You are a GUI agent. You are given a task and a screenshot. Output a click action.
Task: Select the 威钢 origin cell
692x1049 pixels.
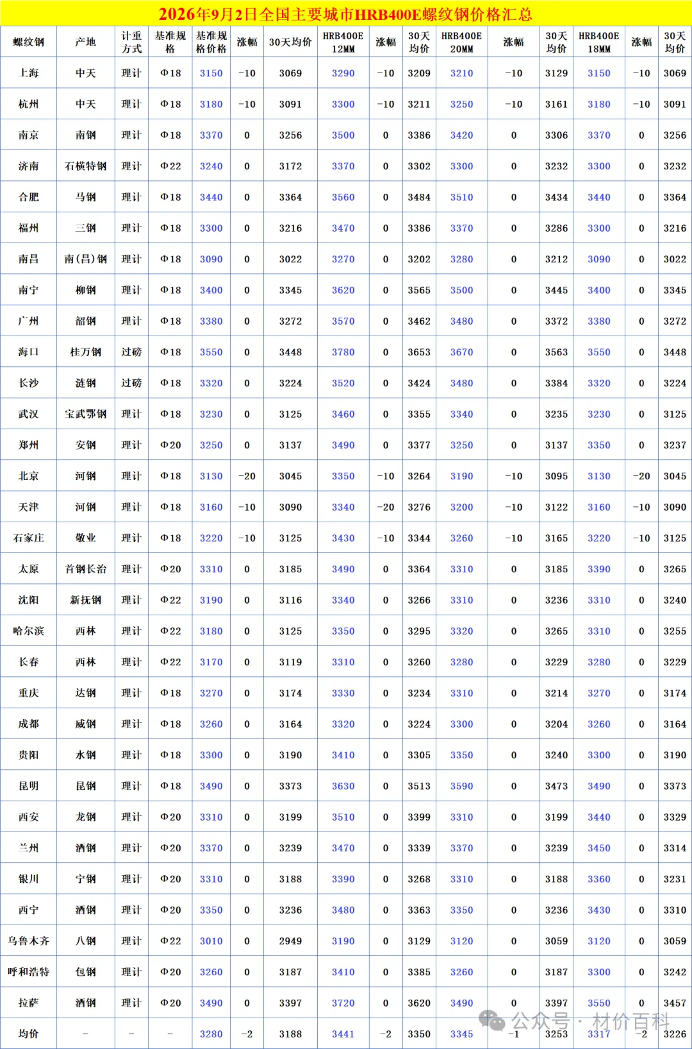(86, 724)
